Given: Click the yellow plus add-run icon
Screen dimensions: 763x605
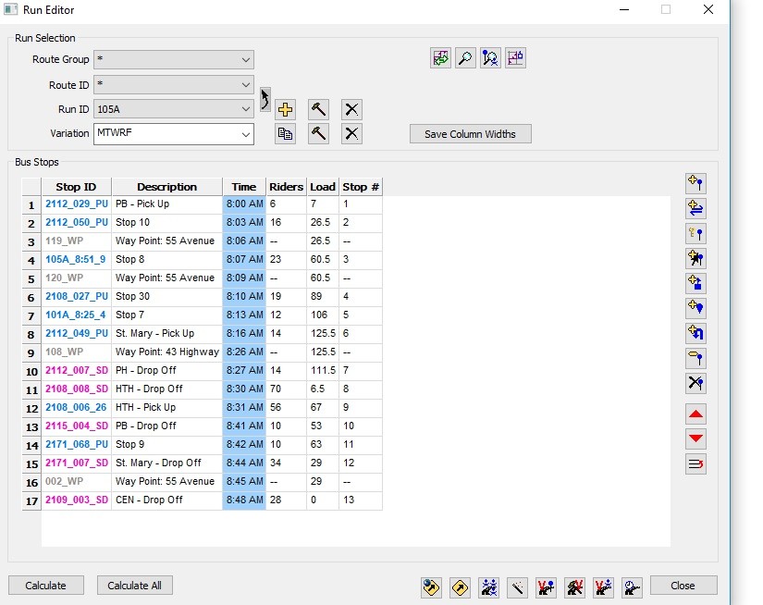Looking at the screenshot, I should 285,109.
